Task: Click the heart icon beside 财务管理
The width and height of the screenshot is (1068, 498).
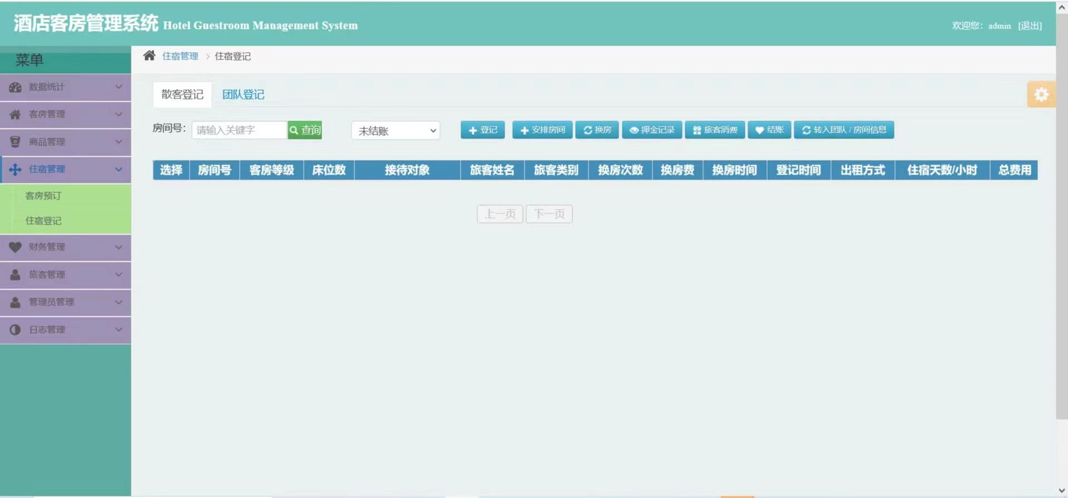Action: pyautogui.click(x=15, y=247)
